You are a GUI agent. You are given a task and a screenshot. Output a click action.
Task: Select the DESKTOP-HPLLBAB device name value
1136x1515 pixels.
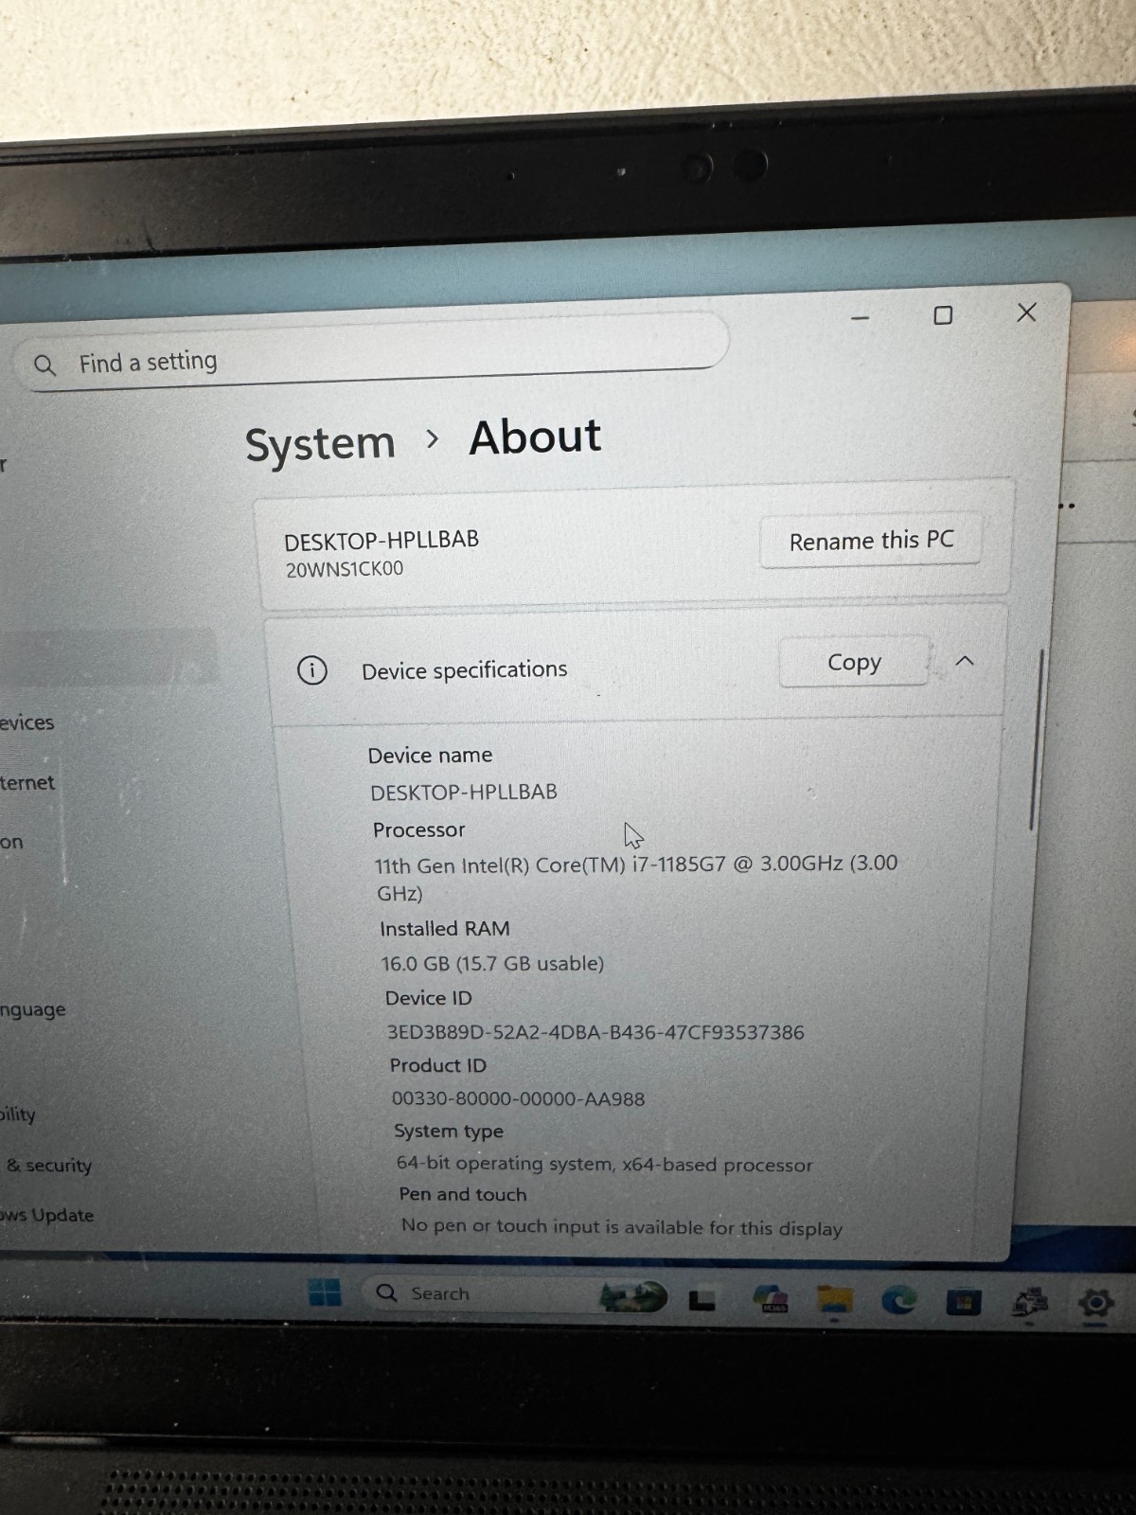pyautogui.click(x=464, y=792)
